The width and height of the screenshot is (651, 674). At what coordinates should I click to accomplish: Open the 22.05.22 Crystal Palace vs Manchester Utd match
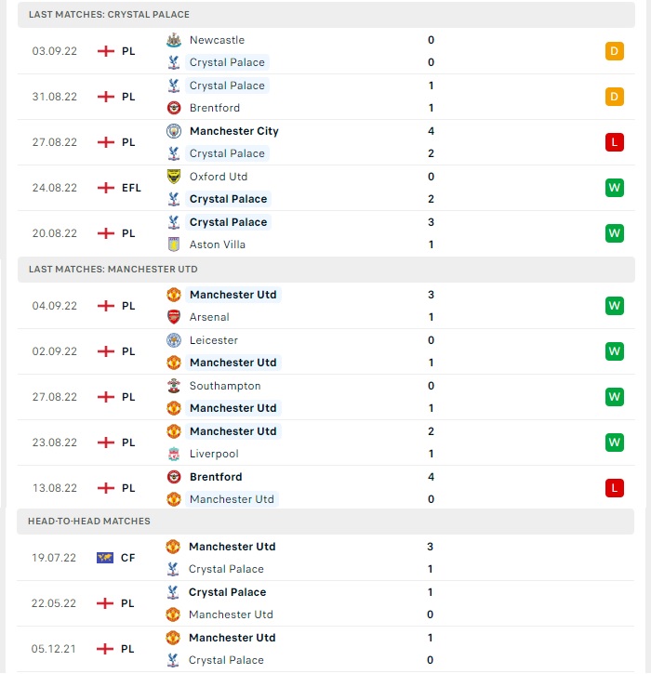click(325, 603)
